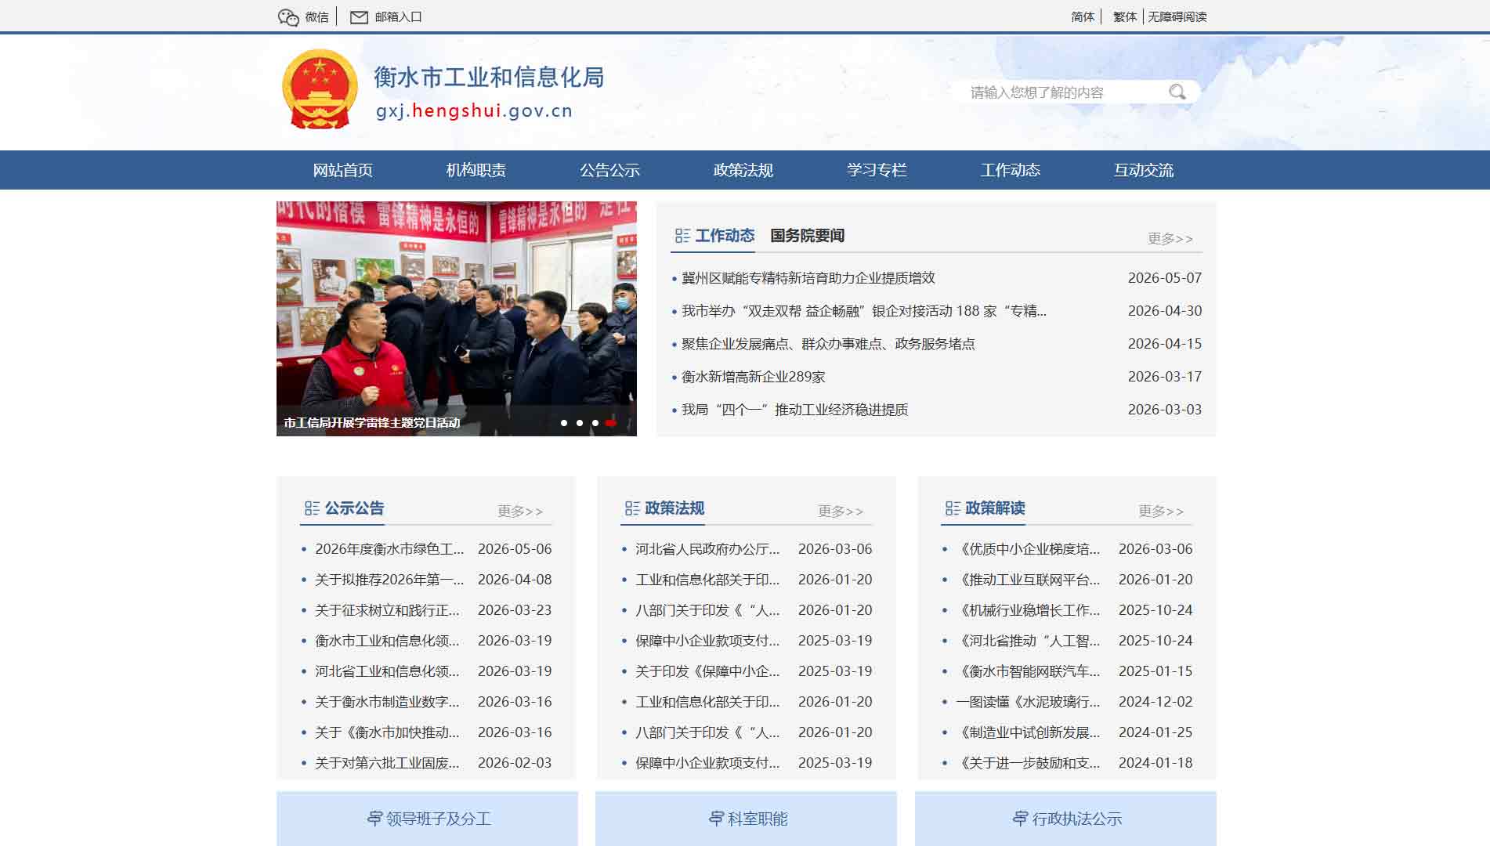Open news 衡水新增高新企业289家
This screenshot has width=1490, height=846.
(754, 377)
